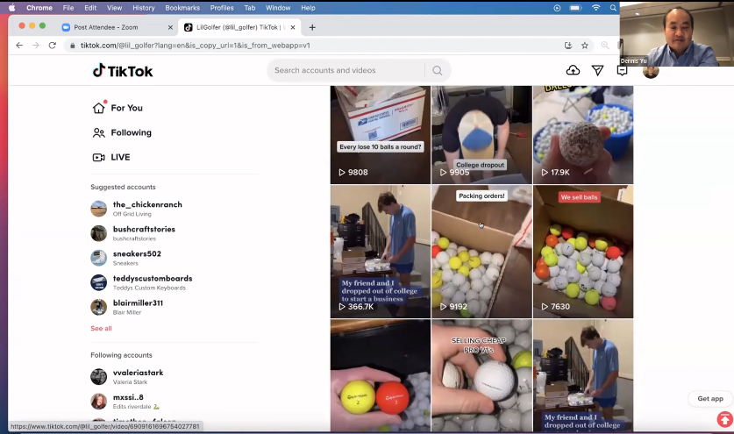Image resolution: width=734 pixels, height=434 pixels.
Task: Click the_chickenranch profile avatar
Action: tap(98, 209)
